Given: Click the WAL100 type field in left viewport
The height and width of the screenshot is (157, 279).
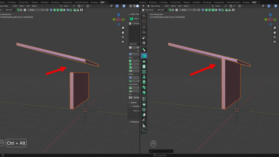Looking at the screenshot, I should pos(10,10).
